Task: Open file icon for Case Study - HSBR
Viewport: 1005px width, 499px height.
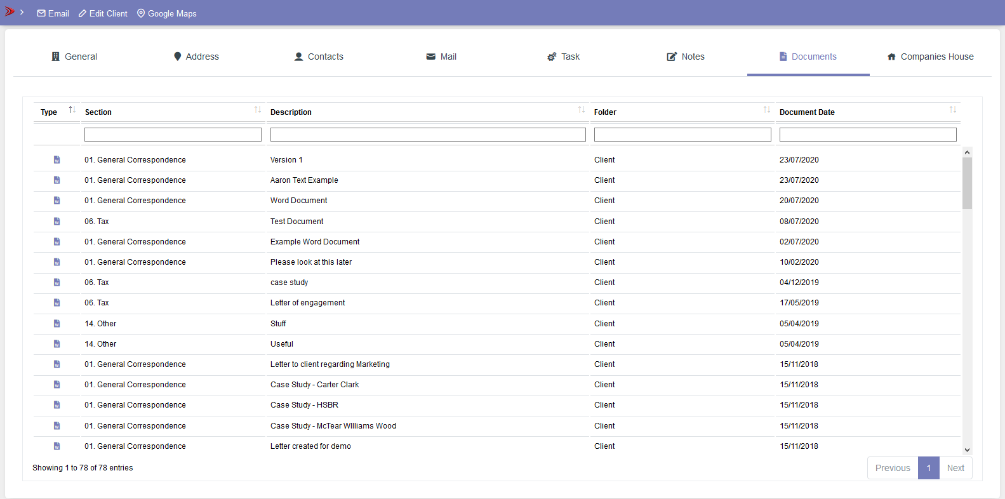Action: pyautogui.click(x=57, y=405)
